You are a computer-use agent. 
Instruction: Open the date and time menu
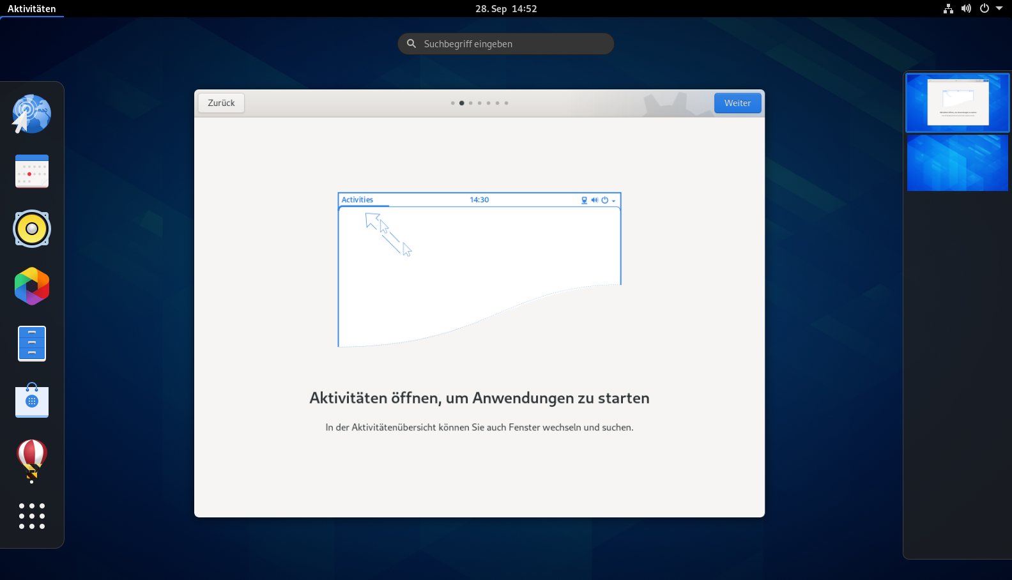(x=506, y=8)
